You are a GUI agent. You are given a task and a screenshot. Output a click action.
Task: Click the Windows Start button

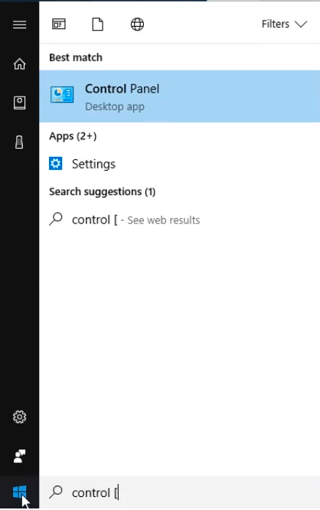(x=19, y=492)
